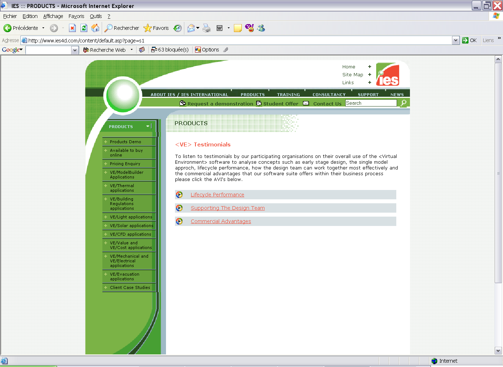Click the Commercial Advantages media icon
Screen dimensions: 503x367
tap(179, 221)
